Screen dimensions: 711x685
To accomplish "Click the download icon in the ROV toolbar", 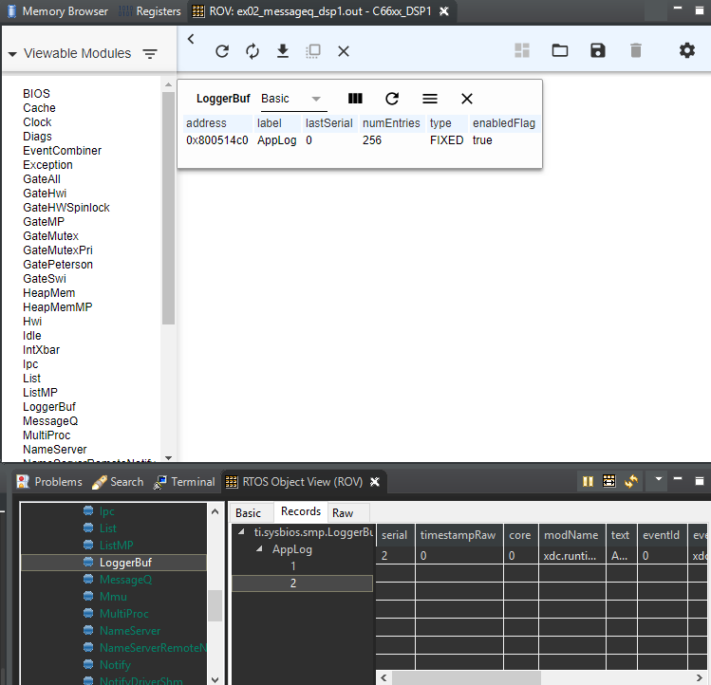I will pos(283,51).
